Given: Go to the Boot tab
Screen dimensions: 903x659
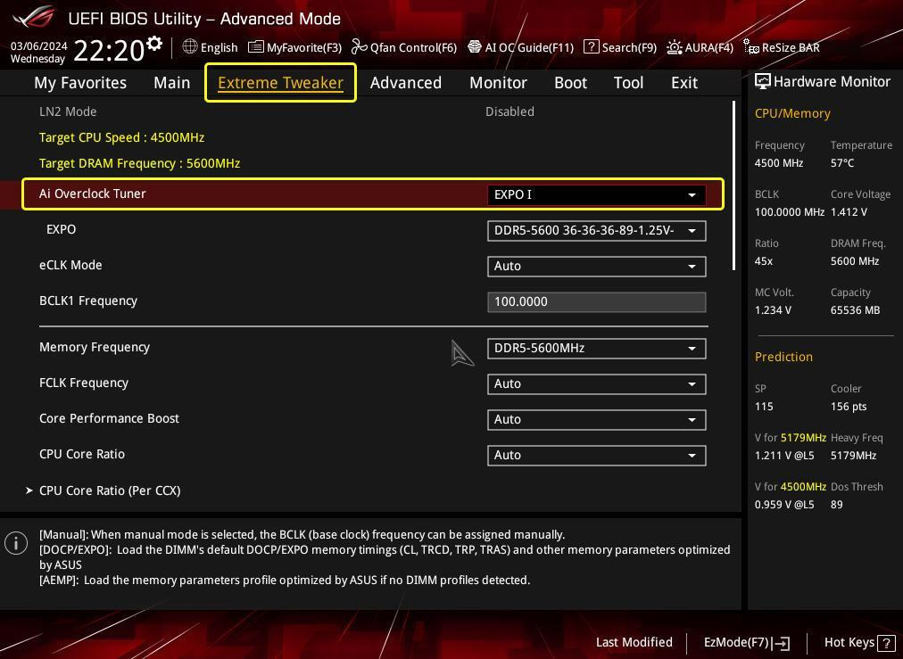Looking at the screenshot, I should pos(570,82).
